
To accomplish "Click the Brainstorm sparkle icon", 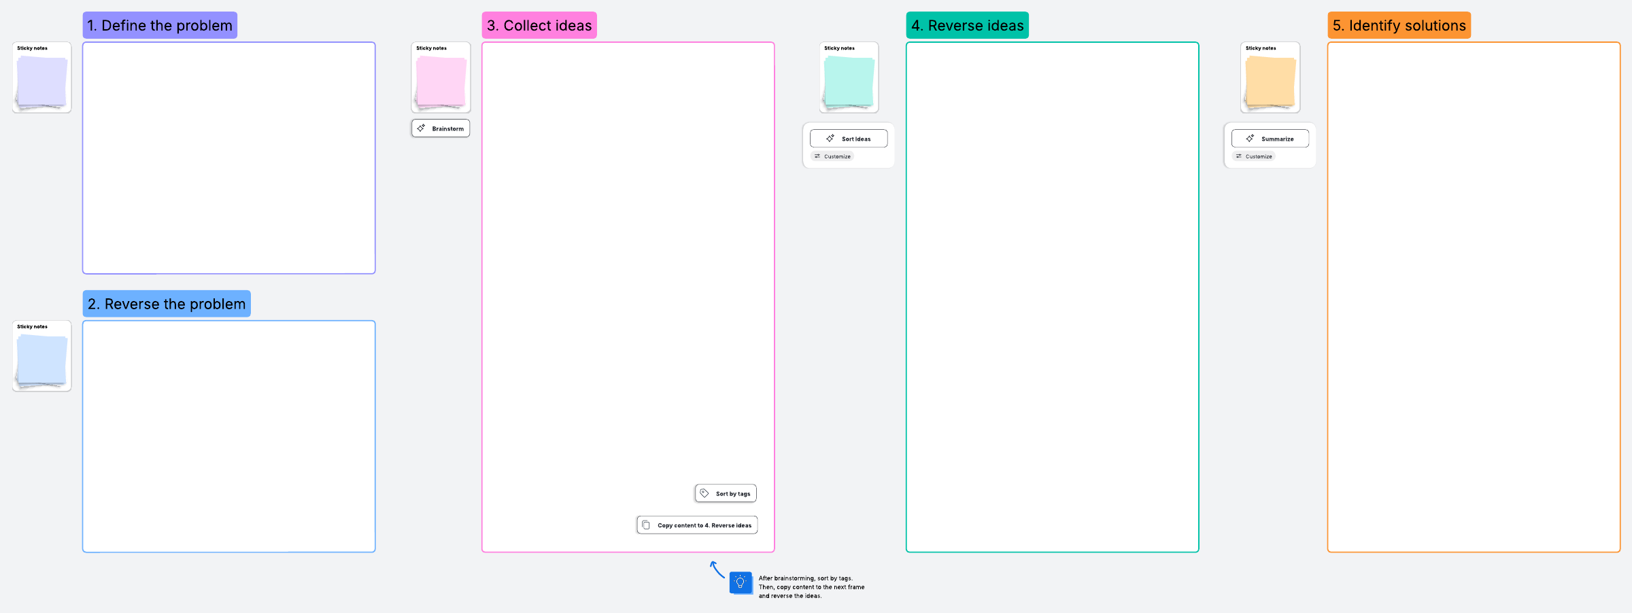I will click(x=422, y=128).
